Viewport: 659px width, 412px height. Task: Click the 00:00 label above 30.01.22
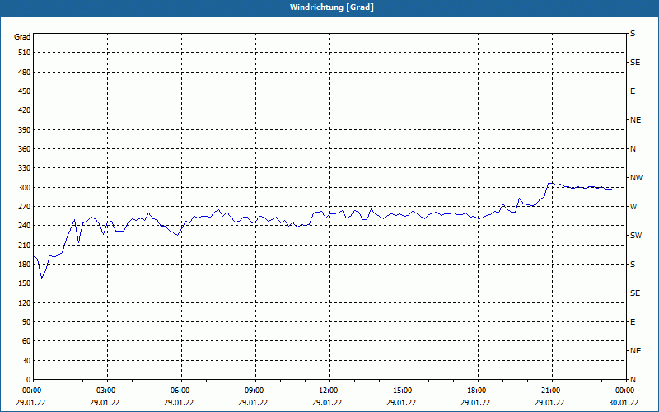pos(624,391)
